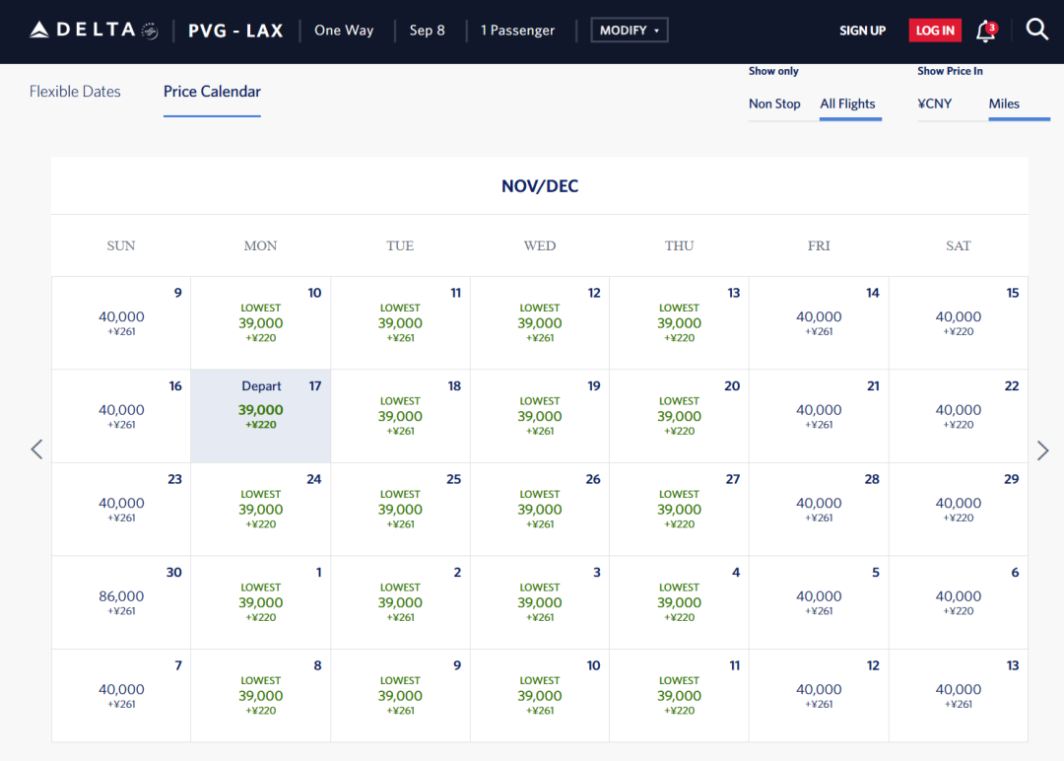The image size is (1064, 761).
Task: Select the All Flights filter
Action: 847,104
